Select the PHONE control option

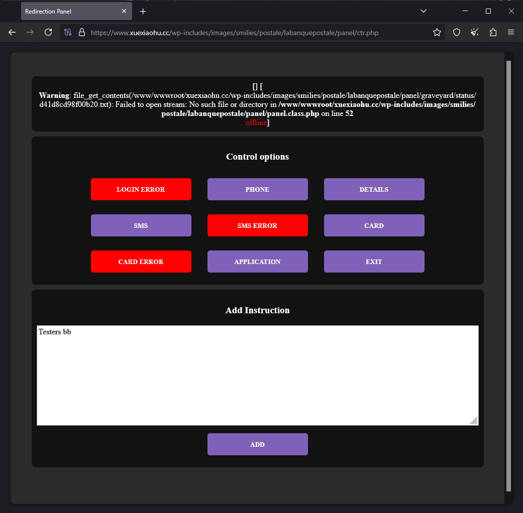tap(257, 189)
